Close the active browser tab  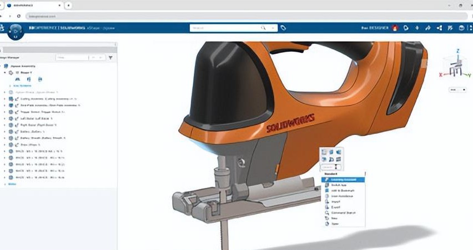(60, 6)
